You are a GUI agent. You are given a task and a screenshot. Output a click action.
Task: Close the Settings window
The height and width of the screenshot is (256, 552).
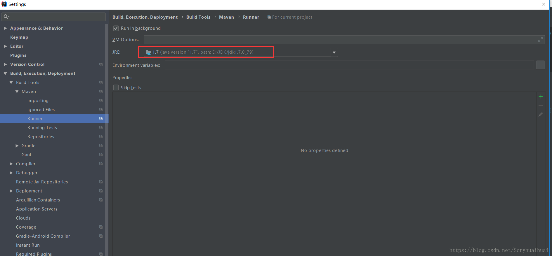click(x=544, y=4)
